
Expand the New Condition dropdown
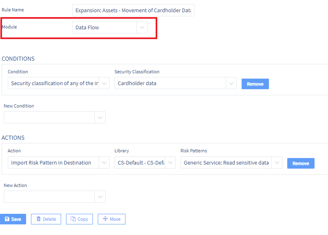pyautogui.click(x=100, y=117)
